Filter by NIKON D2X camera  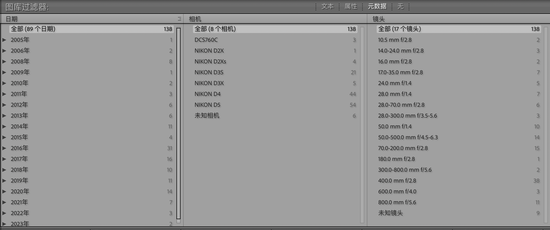pos(275,51)
